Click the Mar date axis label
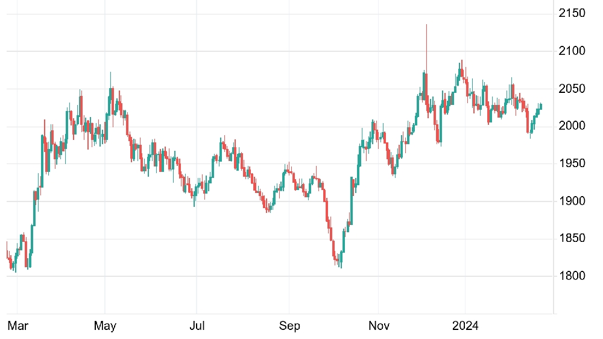The height and width of the screenshot is (339, 603). click(x=17, y=326)
